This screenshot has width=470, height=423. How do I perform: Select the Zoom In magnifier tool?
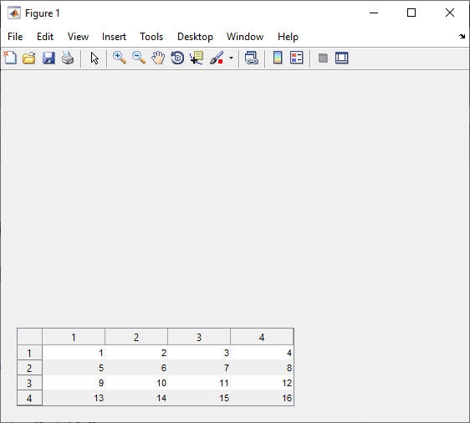click(x=120, y=58)
